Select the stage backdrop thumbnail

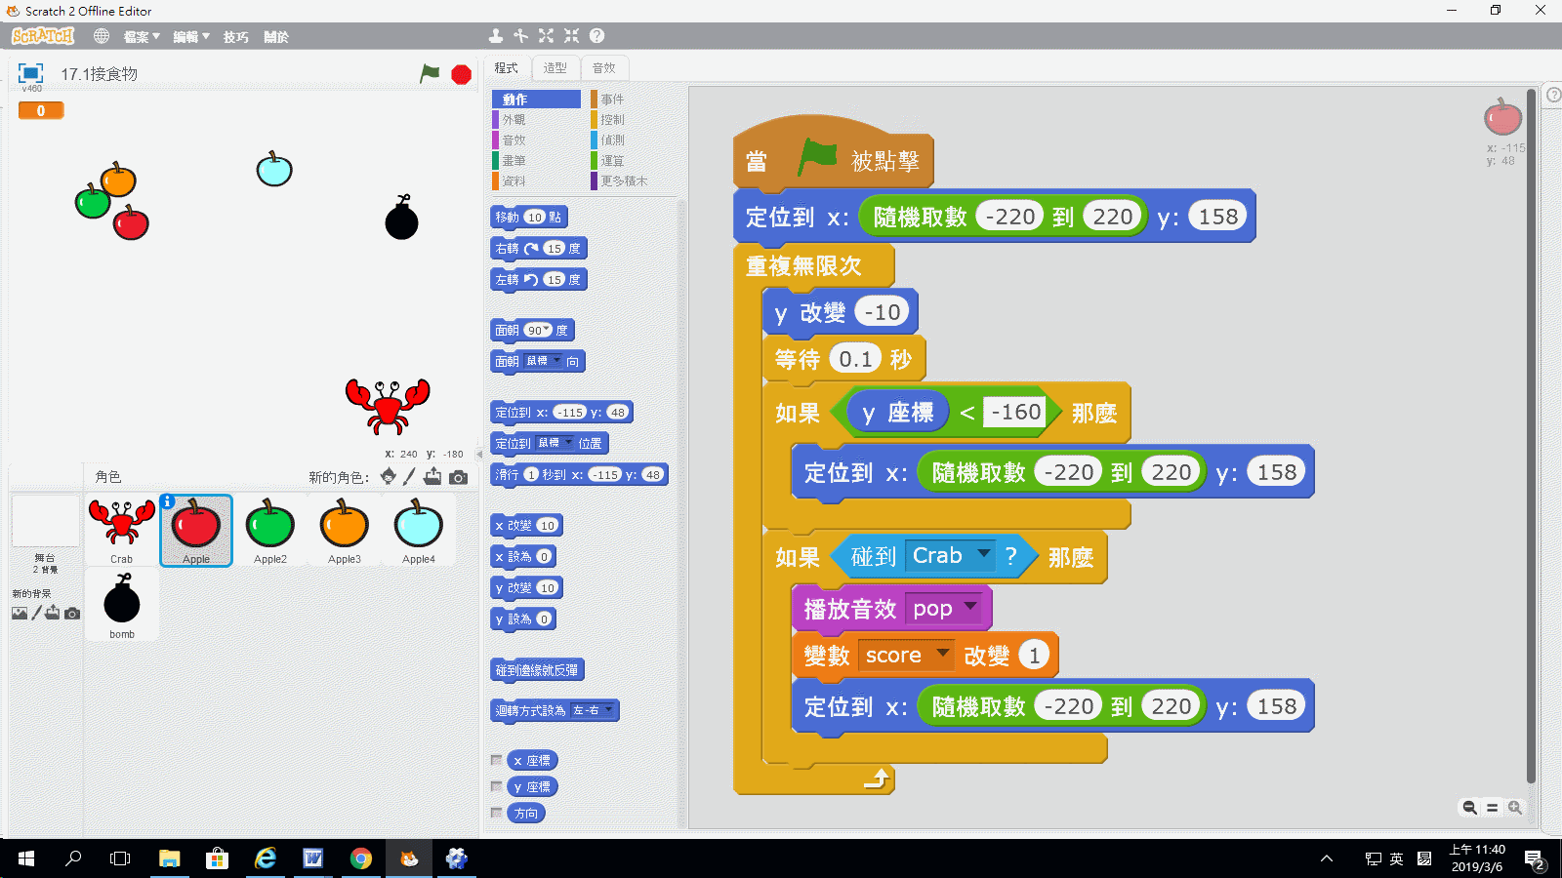[45, 522]
